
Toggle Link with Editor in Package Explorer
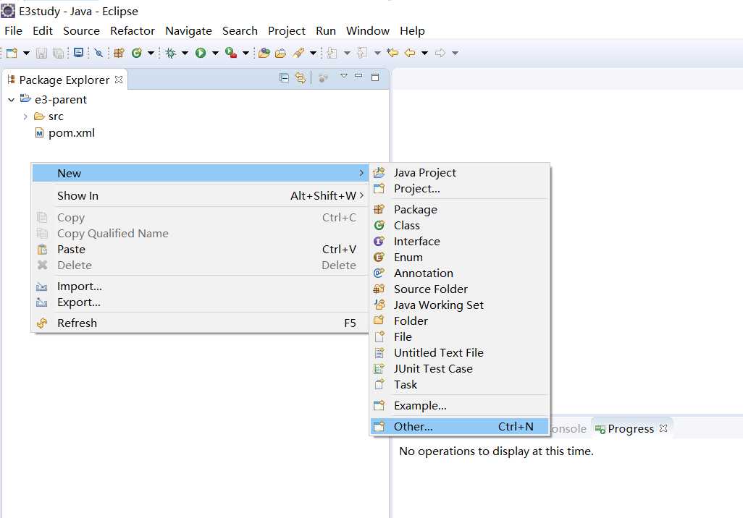(x=301, y=77)
